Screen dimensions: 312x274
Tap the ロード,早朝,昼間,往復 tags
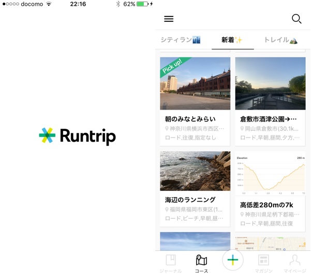click(x=266, y=223)
